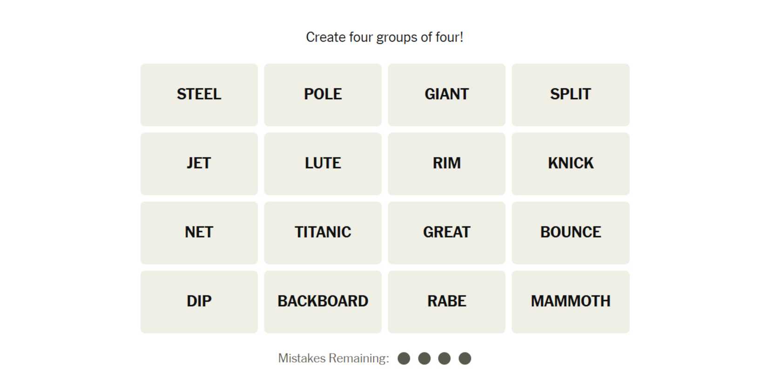
Task: Select the DIP tile
Action: [x=199, y=301]
